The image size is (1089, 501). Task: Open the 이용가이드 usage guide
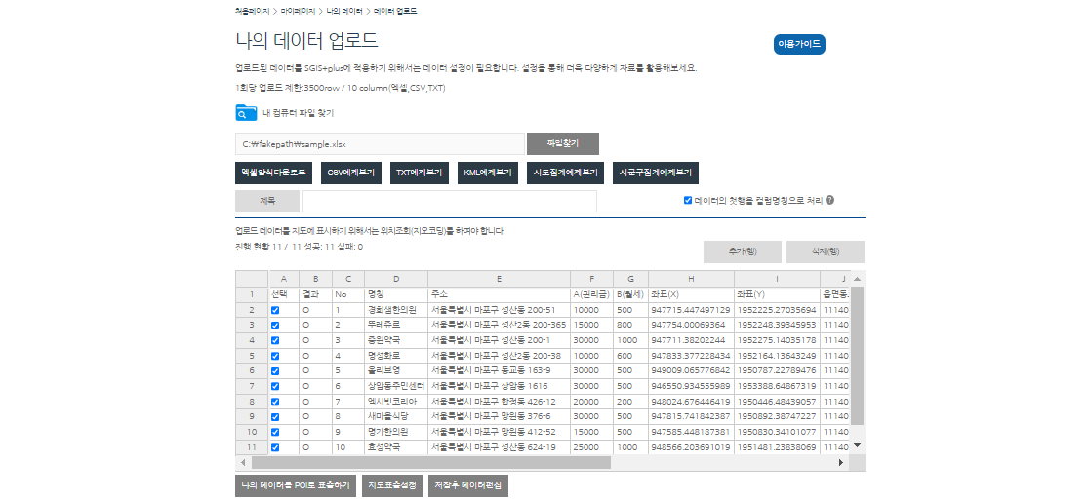[799, 45]
